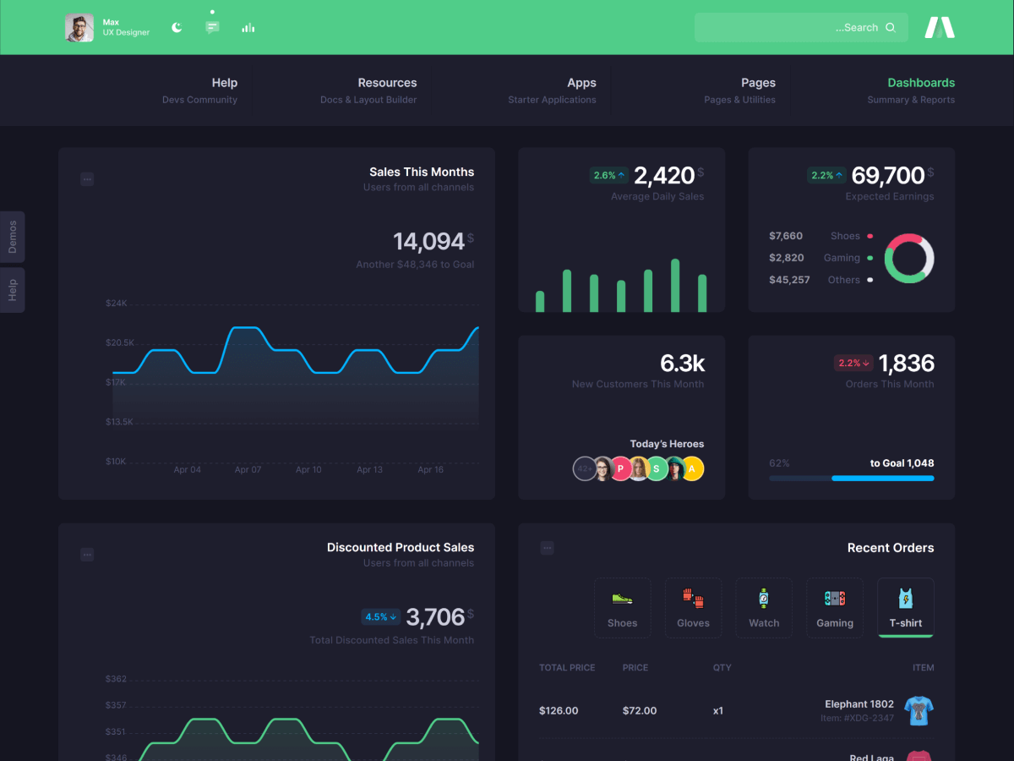The image size is (1014, 761).
Task: Select the Watch category icon
Action: click(x=764, y=599)
